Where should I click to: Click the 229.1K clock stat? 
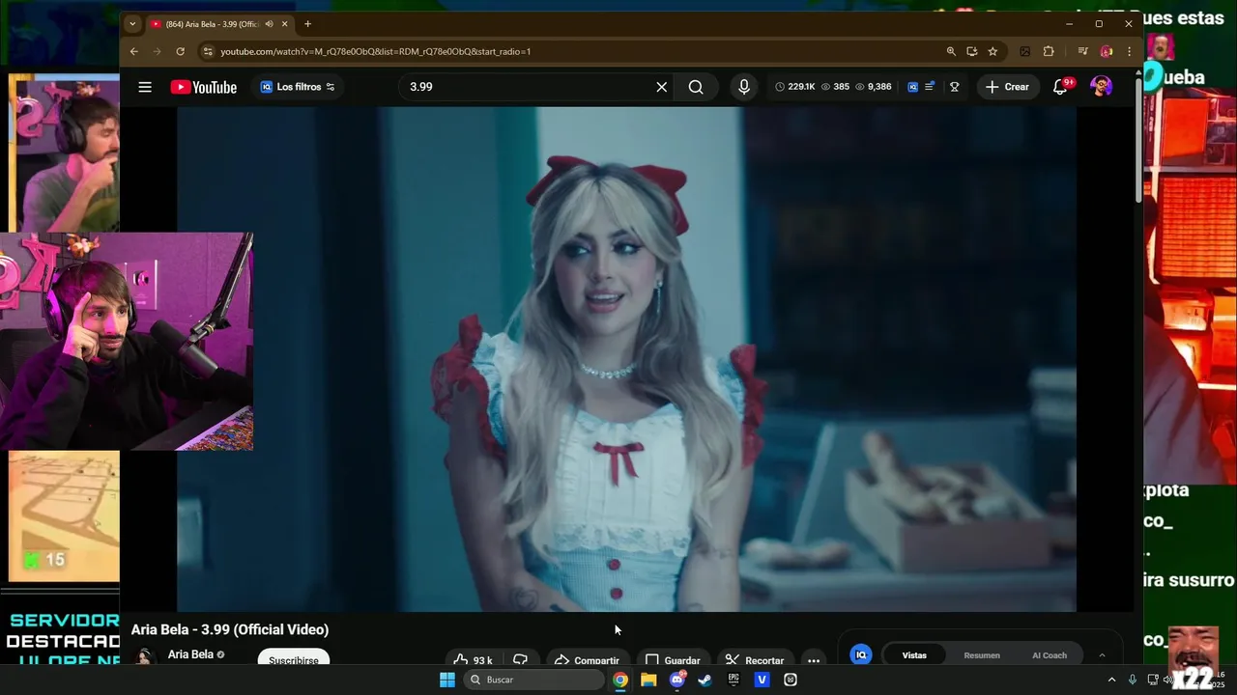click(x=795, y=87)
